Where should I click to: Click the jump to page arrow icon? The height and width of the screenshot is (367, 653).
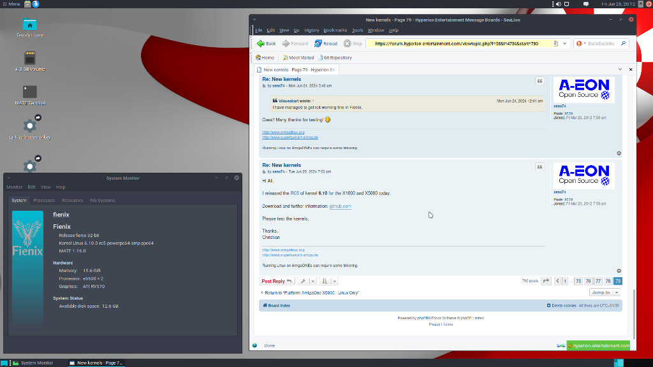click(x=546, y=281)
